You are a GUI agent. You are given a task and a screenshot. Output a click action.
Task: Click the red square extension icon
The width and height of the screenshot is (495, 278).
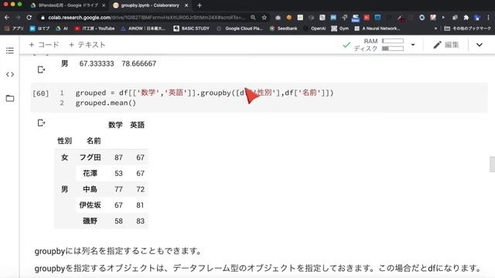(x=367, y=18)
